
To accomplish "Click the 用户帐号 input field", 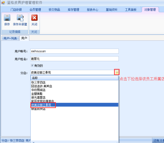I will click(74, 51).
